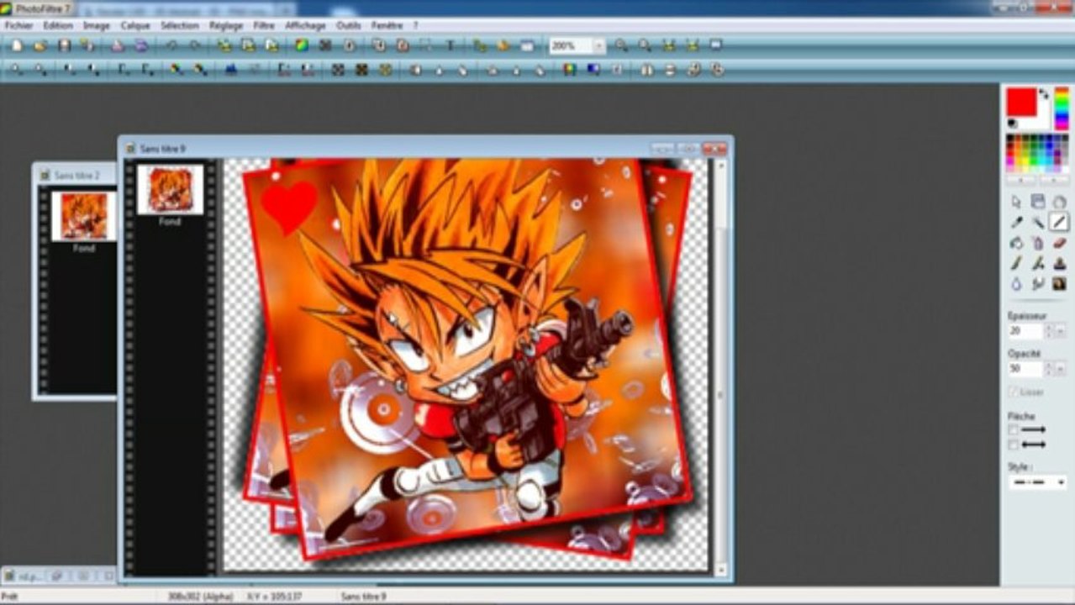1075x605 pixels.
Task: Enable the single-headed arrow checkbox
Action: coord(1014,430)
